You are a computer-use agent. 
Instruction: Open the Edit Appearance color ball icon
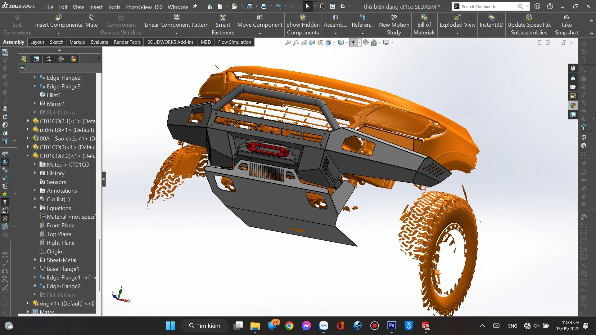366,42
